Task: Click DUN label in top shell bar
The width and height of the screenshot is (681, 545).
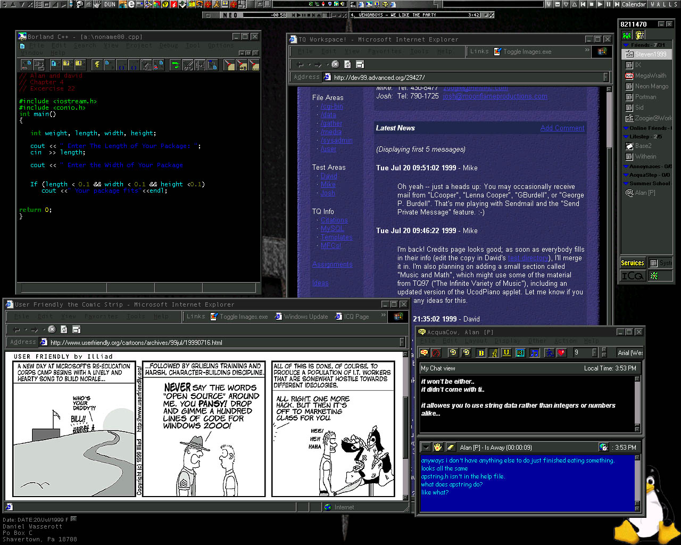Action: pos(110,4)
